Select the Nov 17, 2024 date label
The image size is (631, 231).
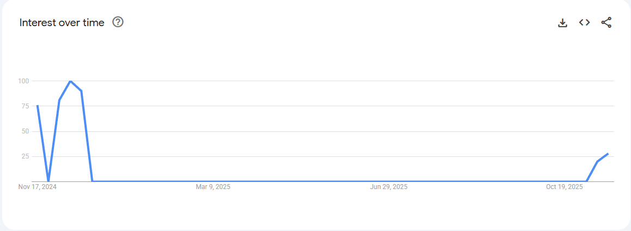point(37,187)
